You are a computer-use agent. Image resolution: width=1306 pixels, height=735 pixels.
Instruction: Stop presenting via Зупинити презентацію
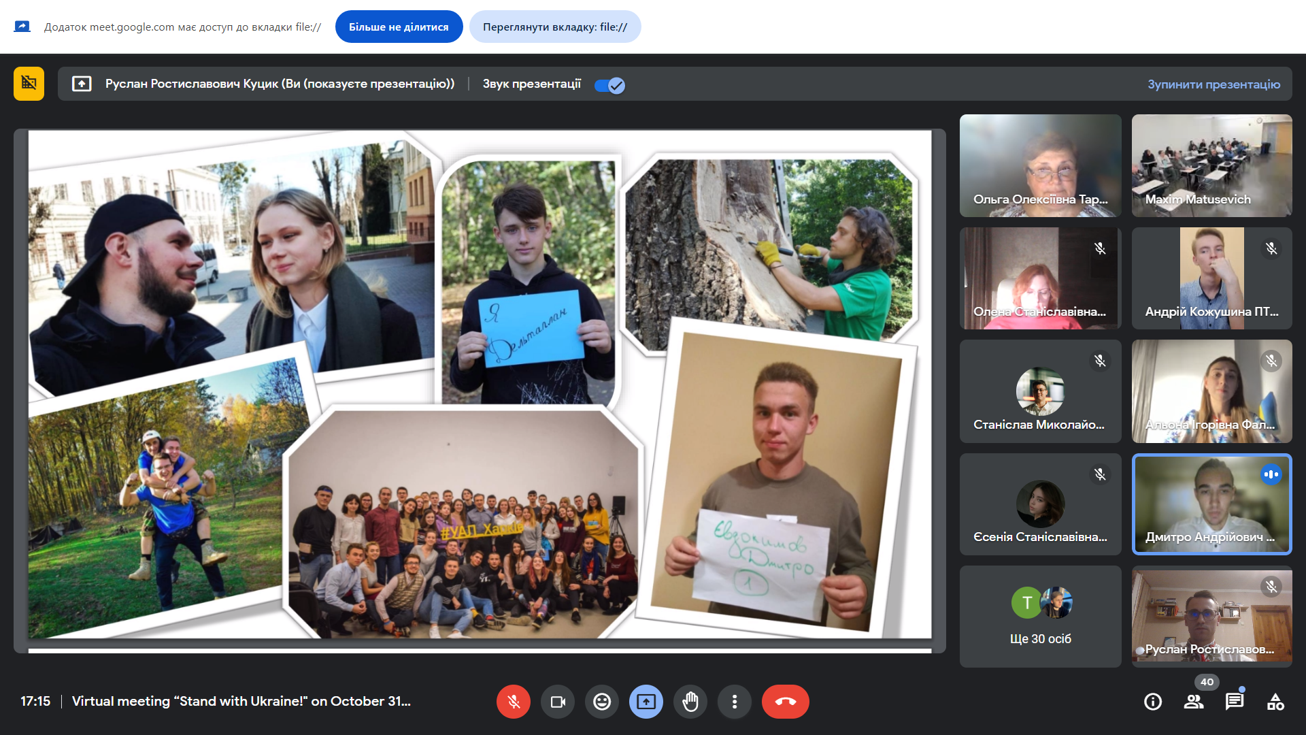point(1213,84)
